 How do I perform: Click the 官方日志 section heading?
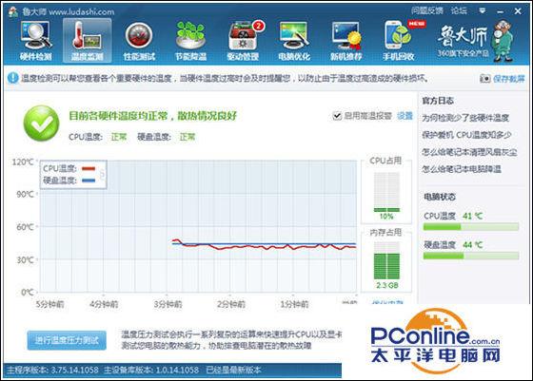pyautogui.click(x=438, y=101)
